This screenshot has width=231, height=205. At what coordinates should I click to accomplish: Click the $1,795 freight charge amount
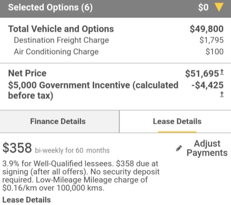211,40
